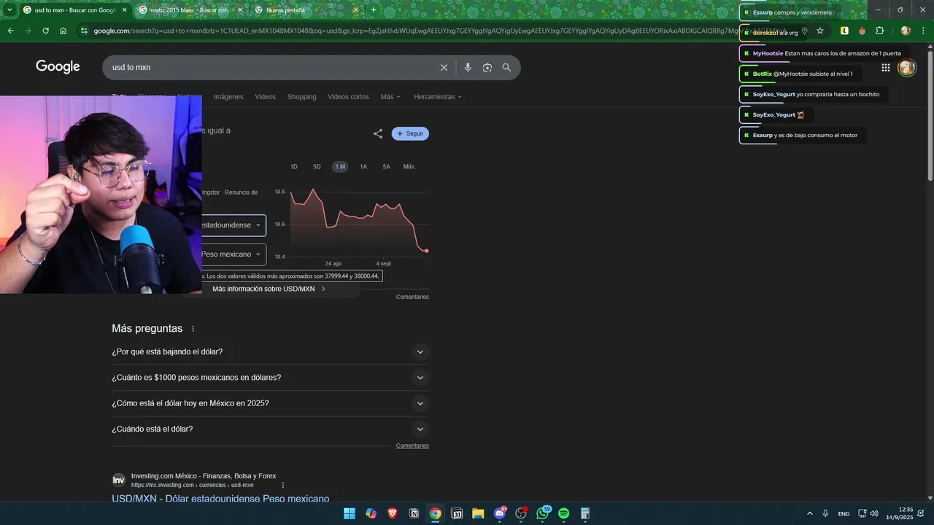Open the Calculator from the taskbar
Screen dimensions: 934x525
585,513
